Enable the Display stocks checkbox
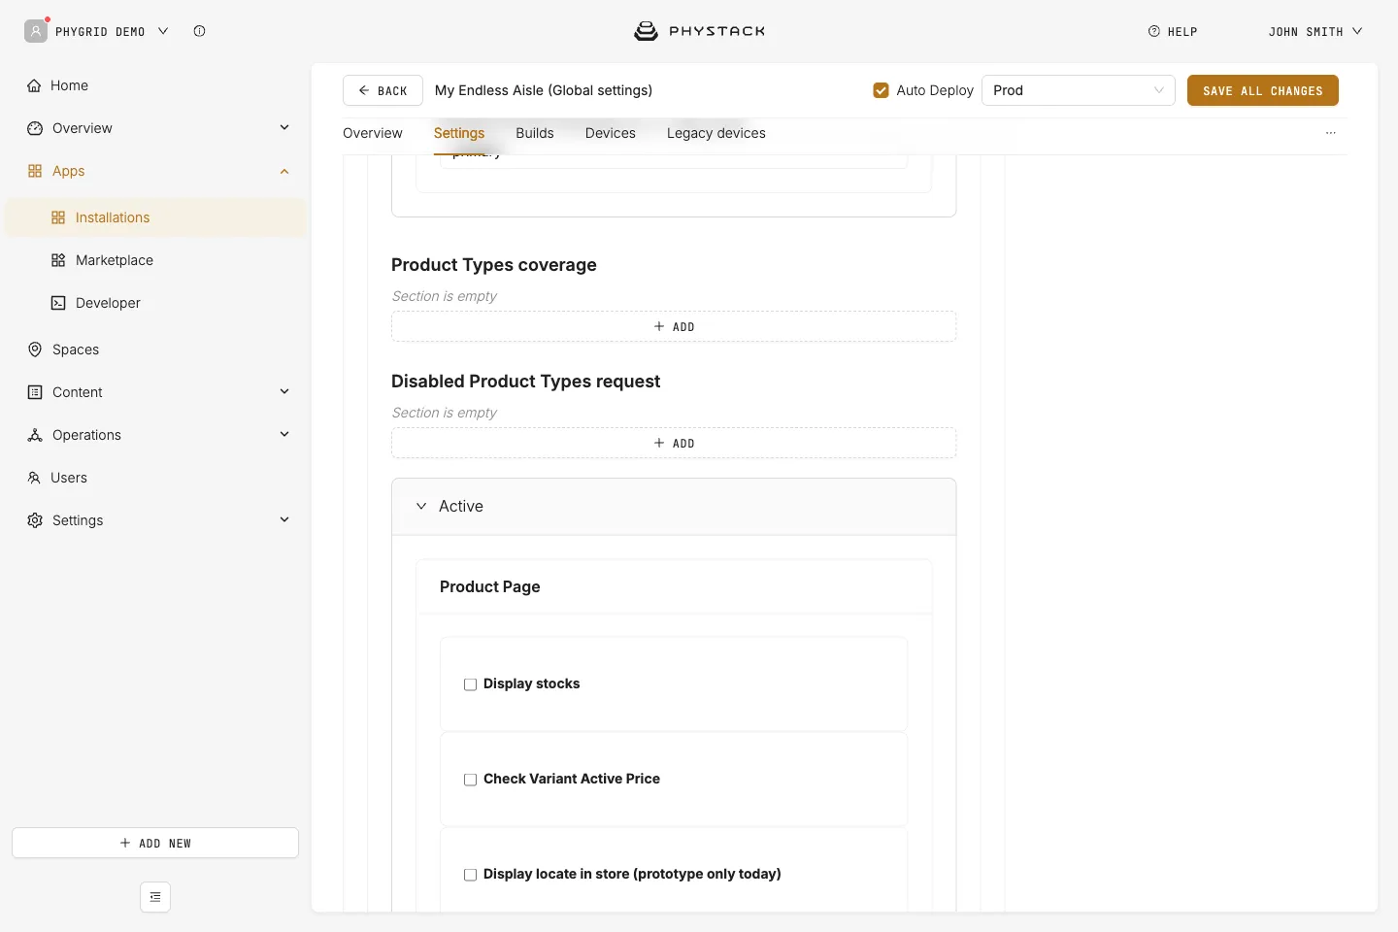Viewport: 1398px width, 932px height. pos(471,684)
